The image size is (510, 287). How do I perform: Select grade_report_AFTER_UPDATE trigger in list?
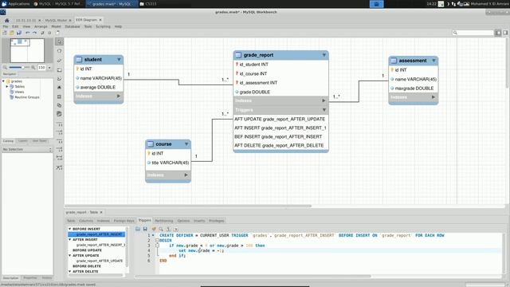click(x=100, y=261)
